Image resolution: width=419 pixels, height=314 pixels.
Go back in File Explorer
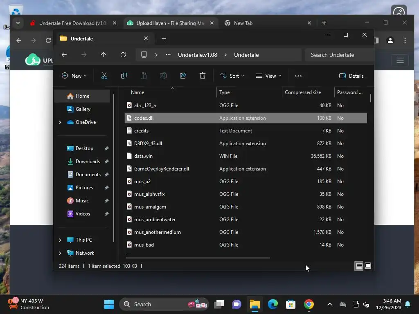[x=64, y=55]
